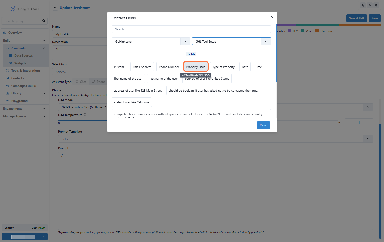Select 'first name of the user' field
This screenshot has height=242, width=384.
[128, 78]
